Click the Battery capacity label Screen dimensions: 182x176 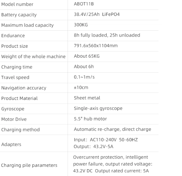click(x=19, y=15)
